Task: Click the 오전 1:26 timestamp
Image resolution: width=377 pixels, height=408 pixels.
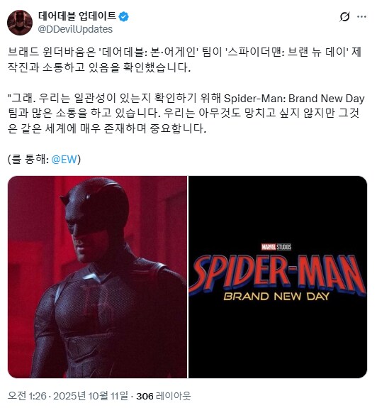Action: (x=27, y=396)
